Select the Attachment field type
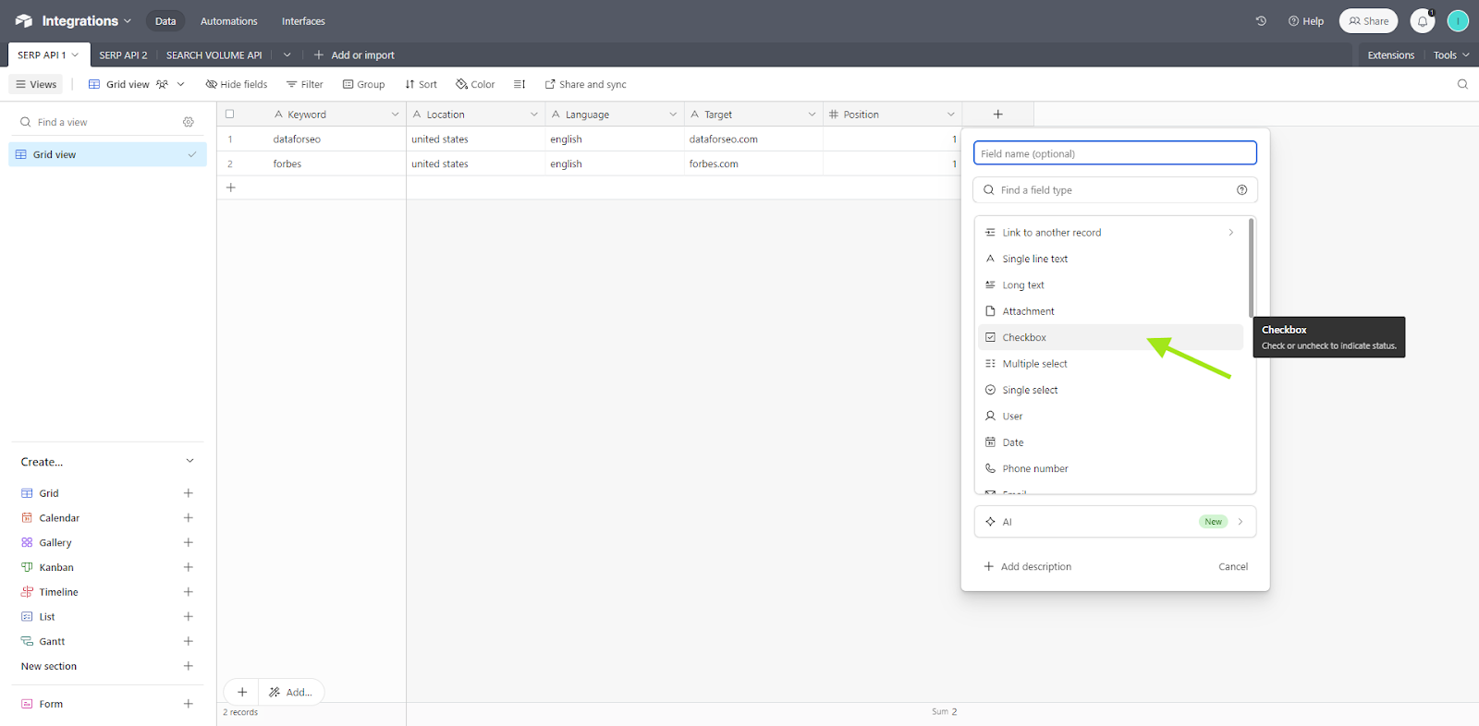The image size is (1479, 726). pos(1110,311)
